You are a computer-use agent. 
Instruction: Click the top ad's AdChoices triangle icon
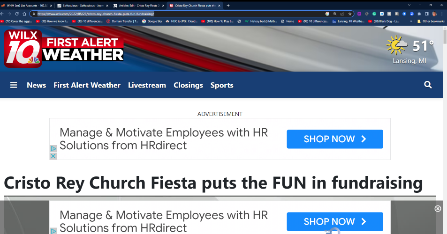[x=53, y=148]
